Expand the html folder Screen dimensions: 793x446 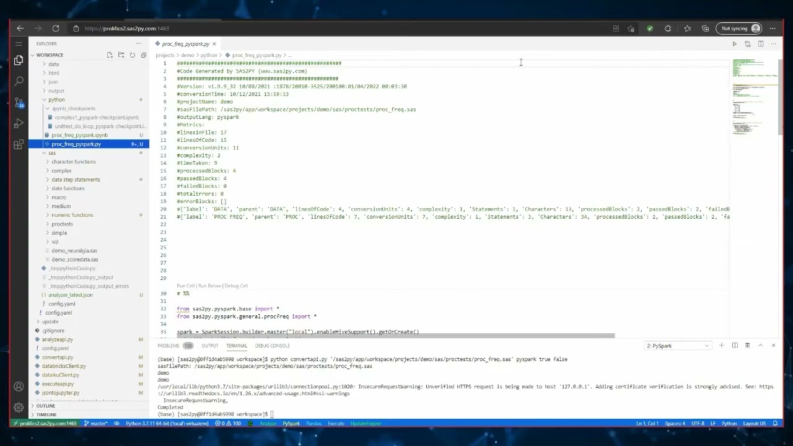pos(54,73)
